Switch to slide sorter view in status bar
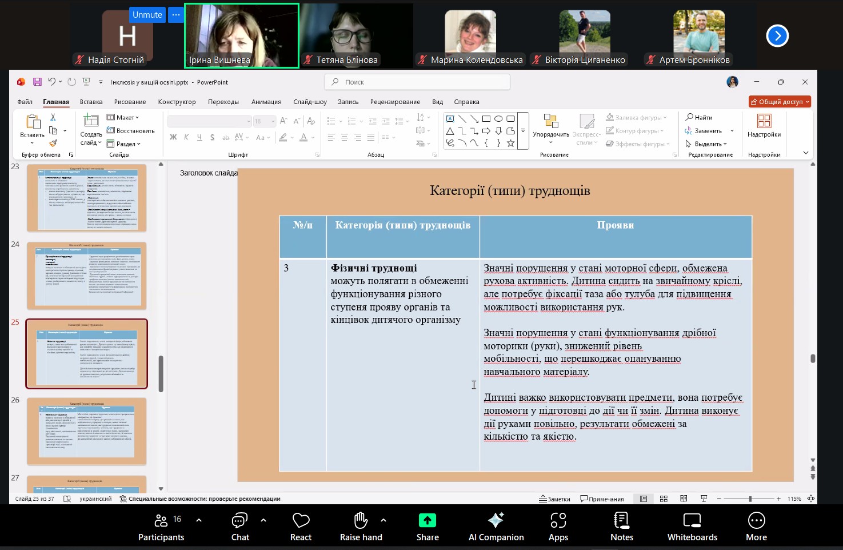The height and width of the screenshot is (550, 843). tap(664, 499)
